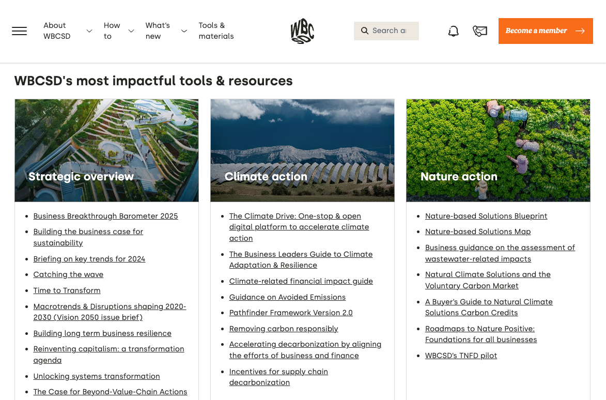
Task: Expand the About WBCSD dropdown chevron
Action: point(89,31)
